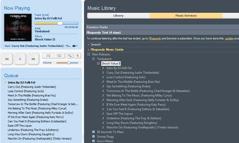Mute the speaker volume

77,56
